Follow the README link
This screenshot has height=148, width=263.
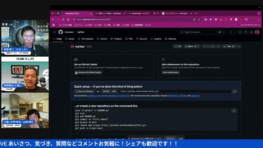click(173, 96)
